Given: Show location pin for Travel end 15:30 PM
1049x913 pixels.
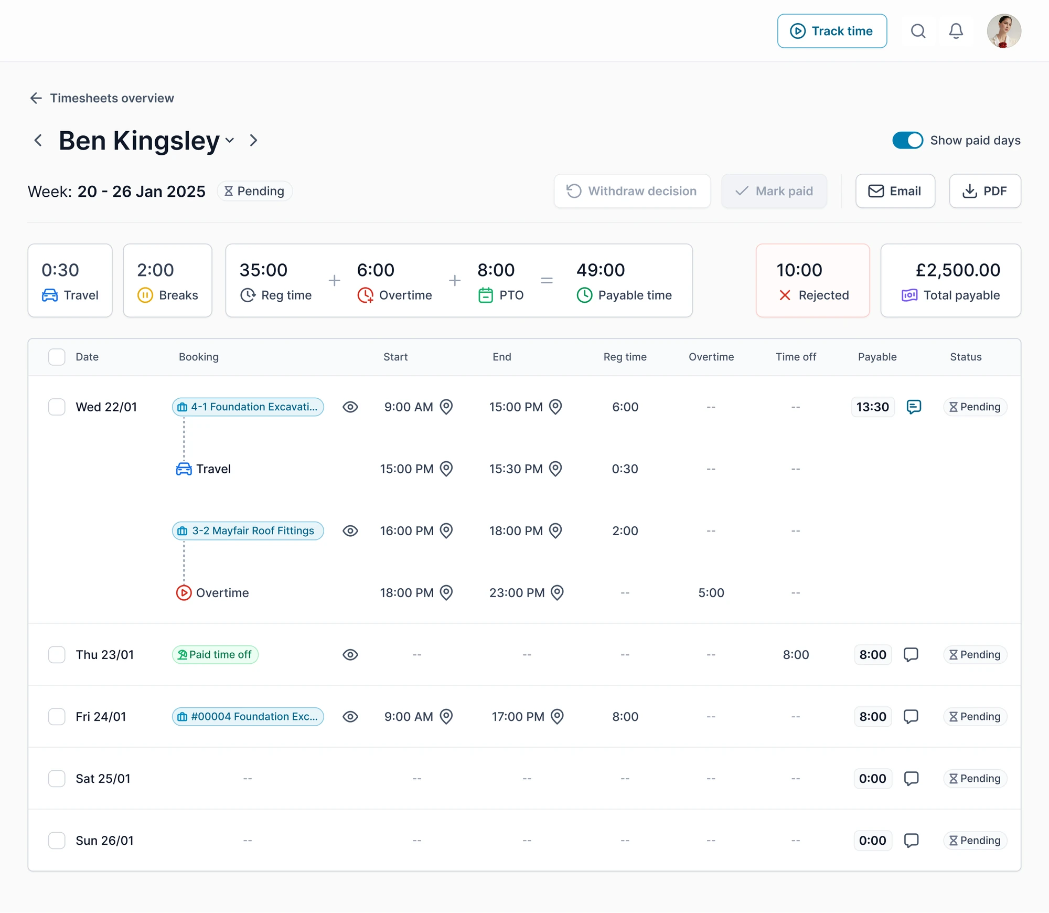Looking at the screenshot, I should (x=555, y=469).
